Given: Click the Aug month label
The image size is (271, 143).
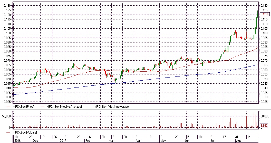Looking at the screenshot, I should point(239,141).
